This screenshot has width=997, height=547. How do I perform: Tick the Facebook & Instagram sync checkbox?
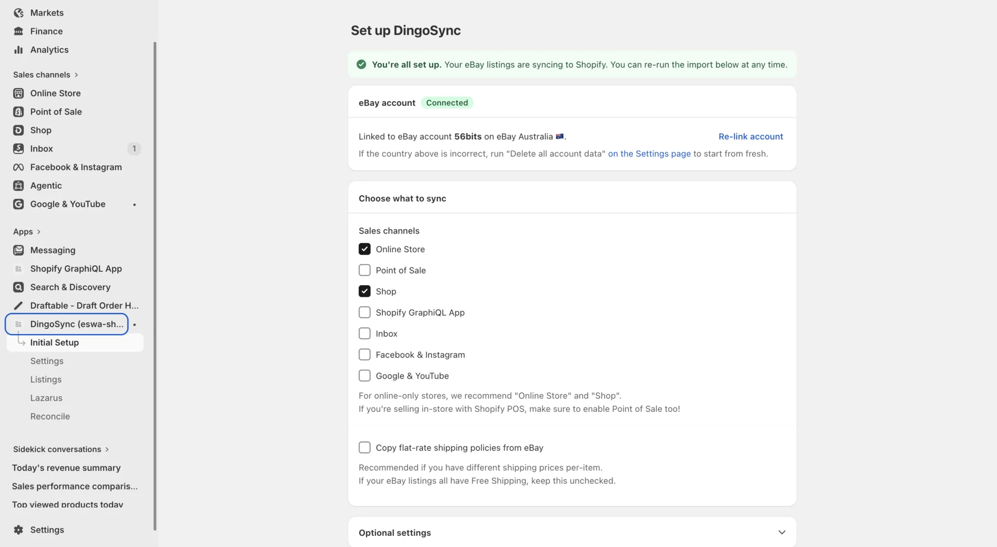point(364,354)
